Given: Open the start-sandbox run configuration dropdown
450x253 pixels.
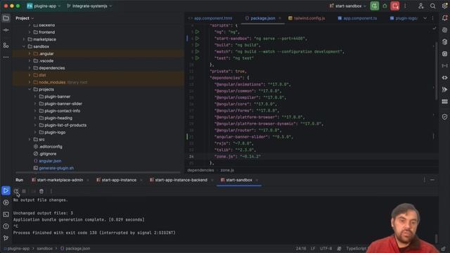Looking at the screenshot, I should 348,6.
